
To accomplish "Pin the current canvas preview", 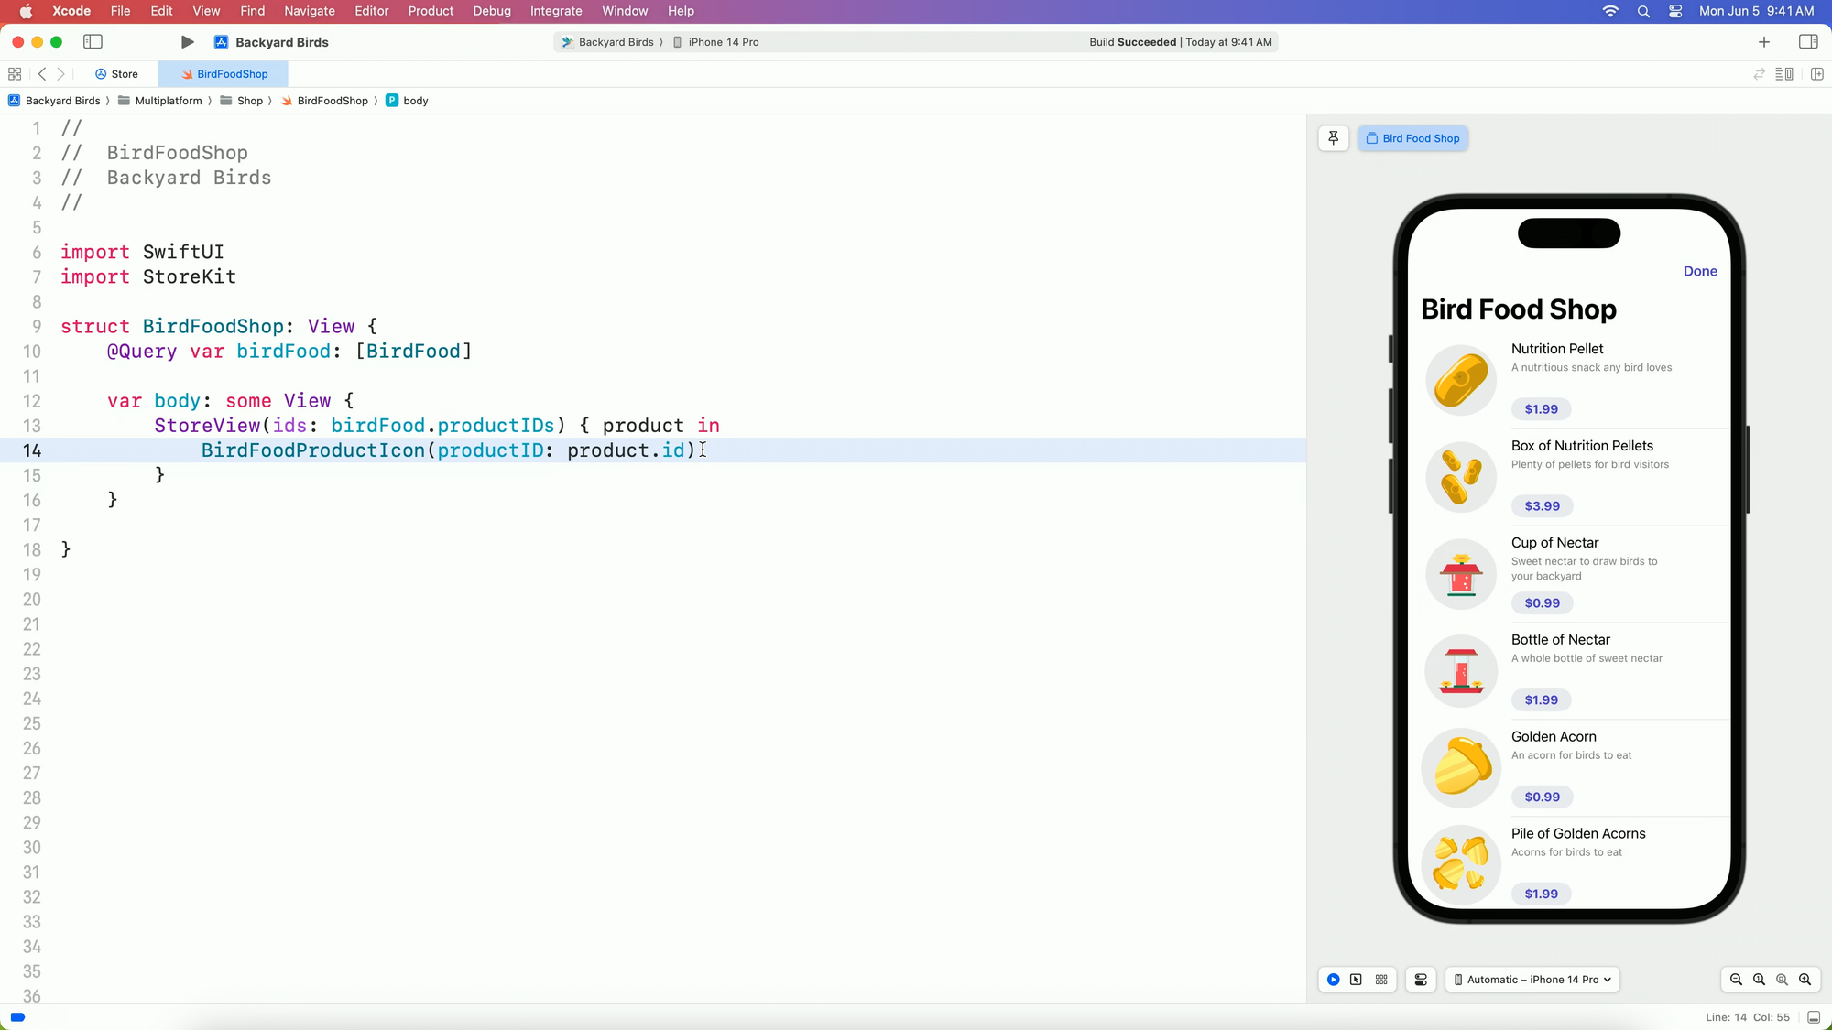I will [x=1334, y=138].
